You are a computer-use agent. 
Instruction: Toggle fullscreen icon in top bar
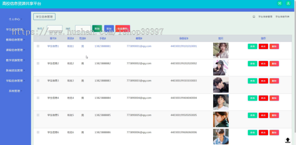[280, 3]
